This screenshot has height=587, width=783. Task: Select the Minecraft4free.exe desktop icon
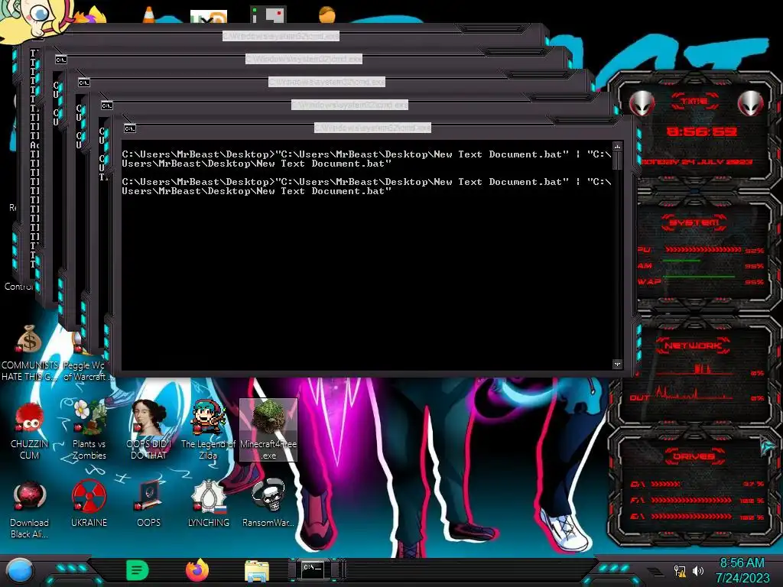(268, 430)
